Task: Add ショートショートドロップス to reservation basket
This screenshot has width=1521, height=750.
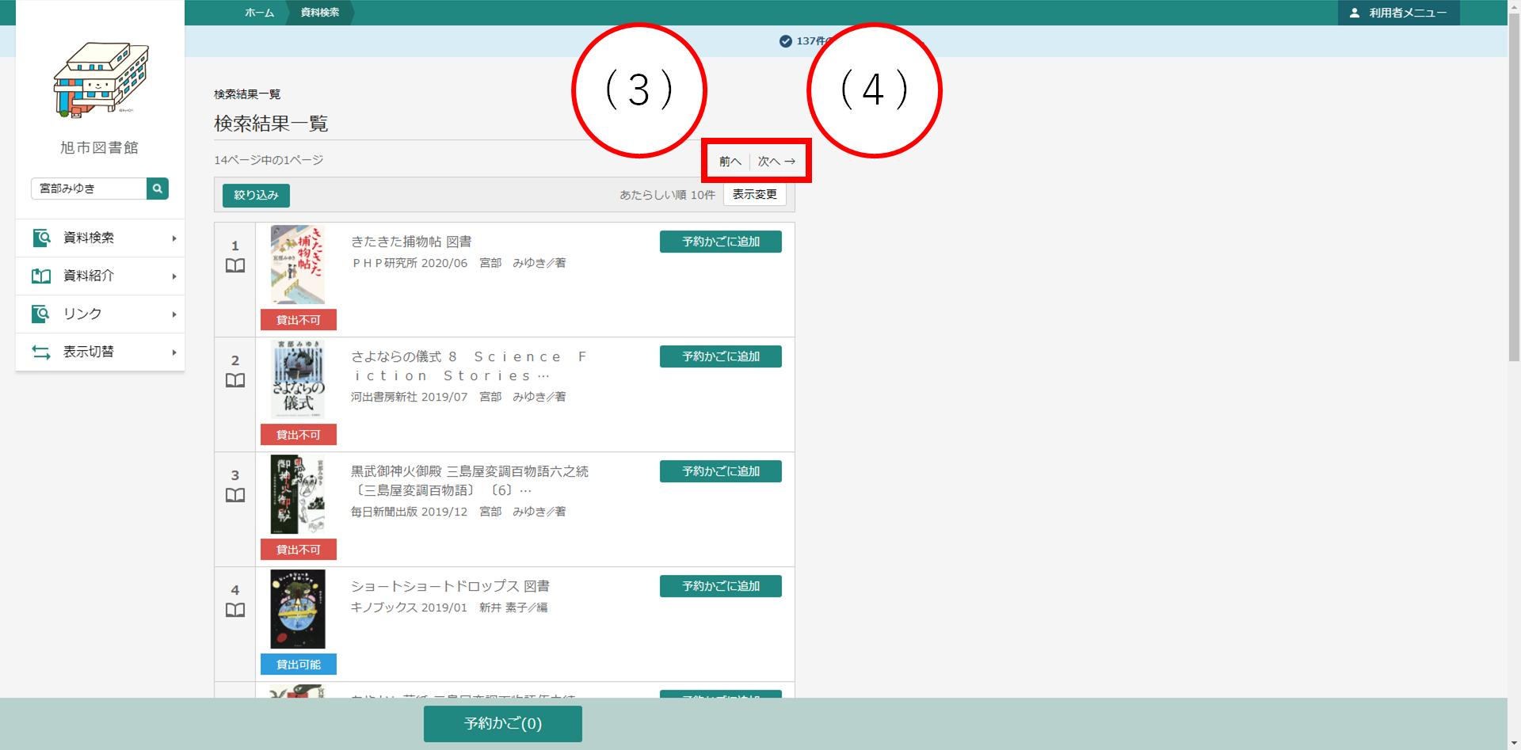Action: pyautogui.click(x=721, y=586)
